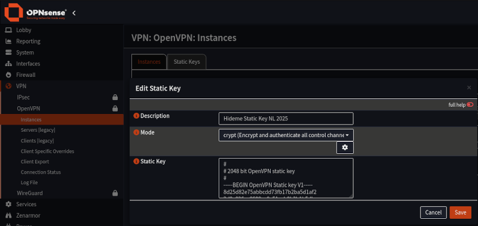Click the Description text field
478x226 pixels.
[x=286, y=119]
